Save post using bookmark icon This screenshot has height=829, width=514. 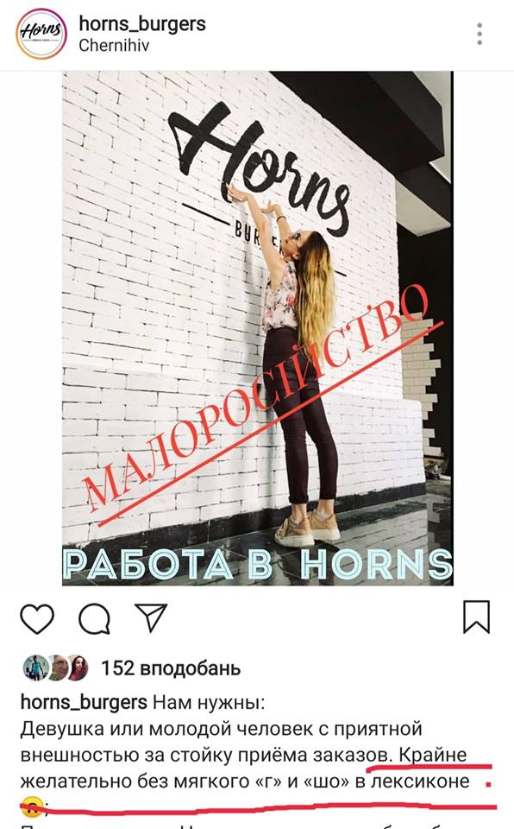click(x=477, y=617)
